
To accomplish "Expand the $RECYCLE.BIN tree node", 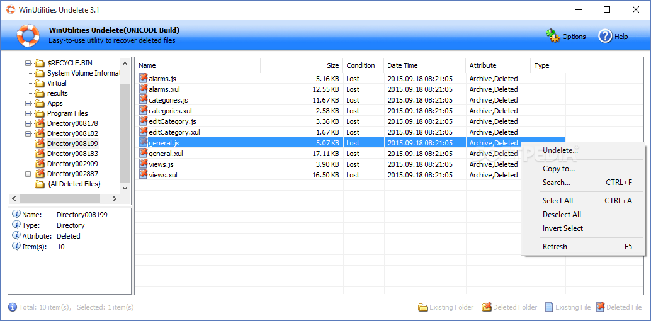I will [x=28, y=63].
